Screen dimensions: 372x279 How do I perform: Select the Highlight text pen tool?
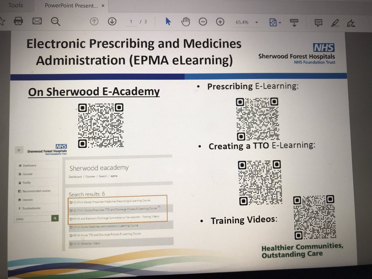335,23
